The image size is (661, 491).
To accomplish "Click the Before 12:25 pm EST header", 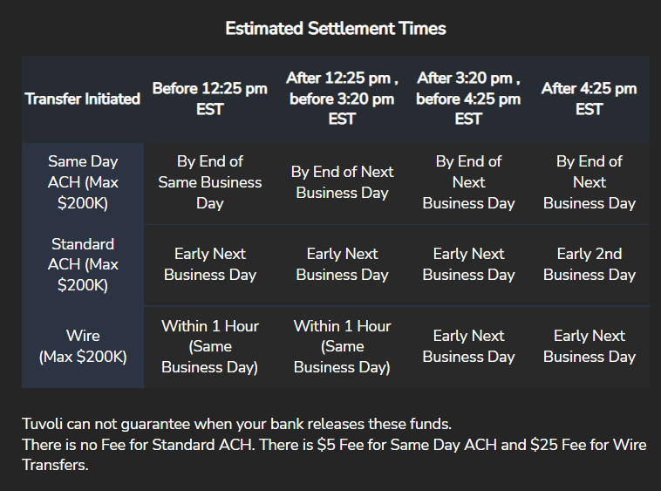I will [x=209, y=99].
